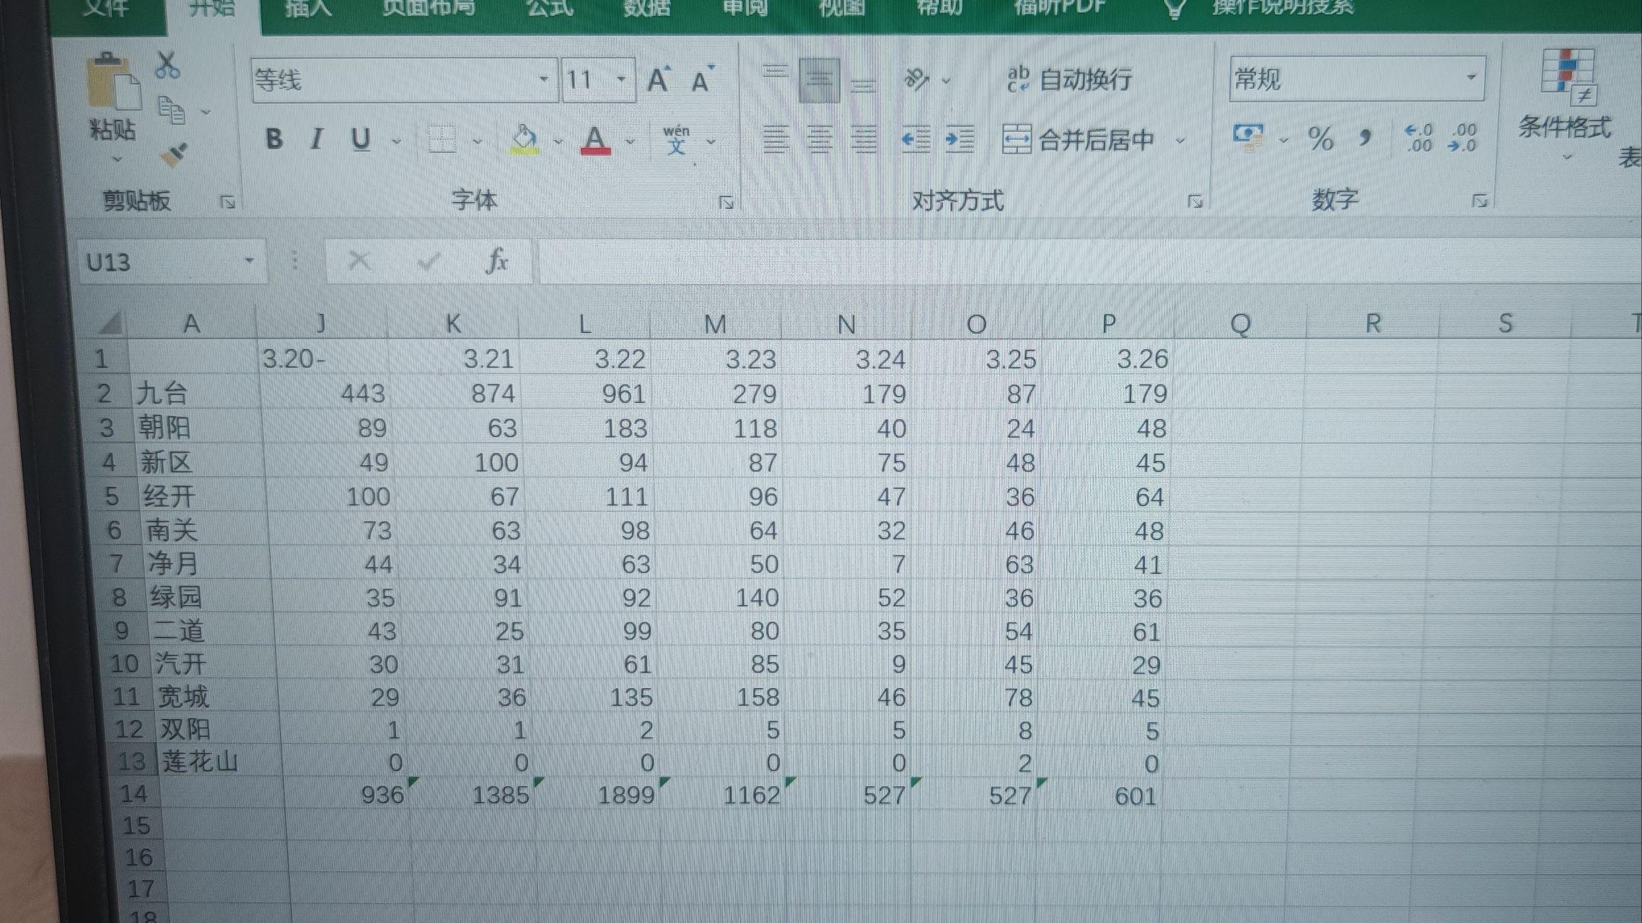Decrease font size with small A icon
Screen dimensions: 1642x923
click(x=702, y=79)
